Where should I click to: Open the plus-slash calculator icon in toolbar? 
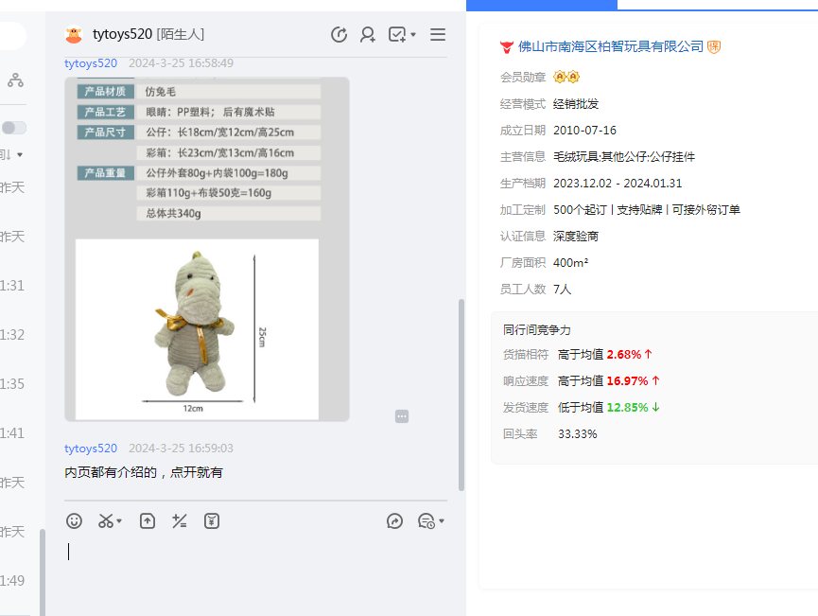[180, 520]
